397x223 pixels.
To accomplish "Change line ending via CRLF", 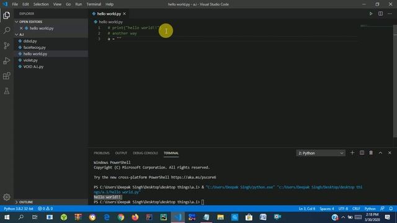I will (356, 209).
